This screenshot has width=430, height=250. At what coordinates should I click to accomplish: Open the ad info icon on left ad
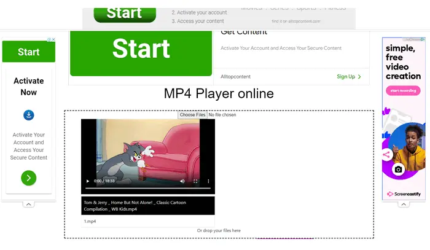click(49, 40)
